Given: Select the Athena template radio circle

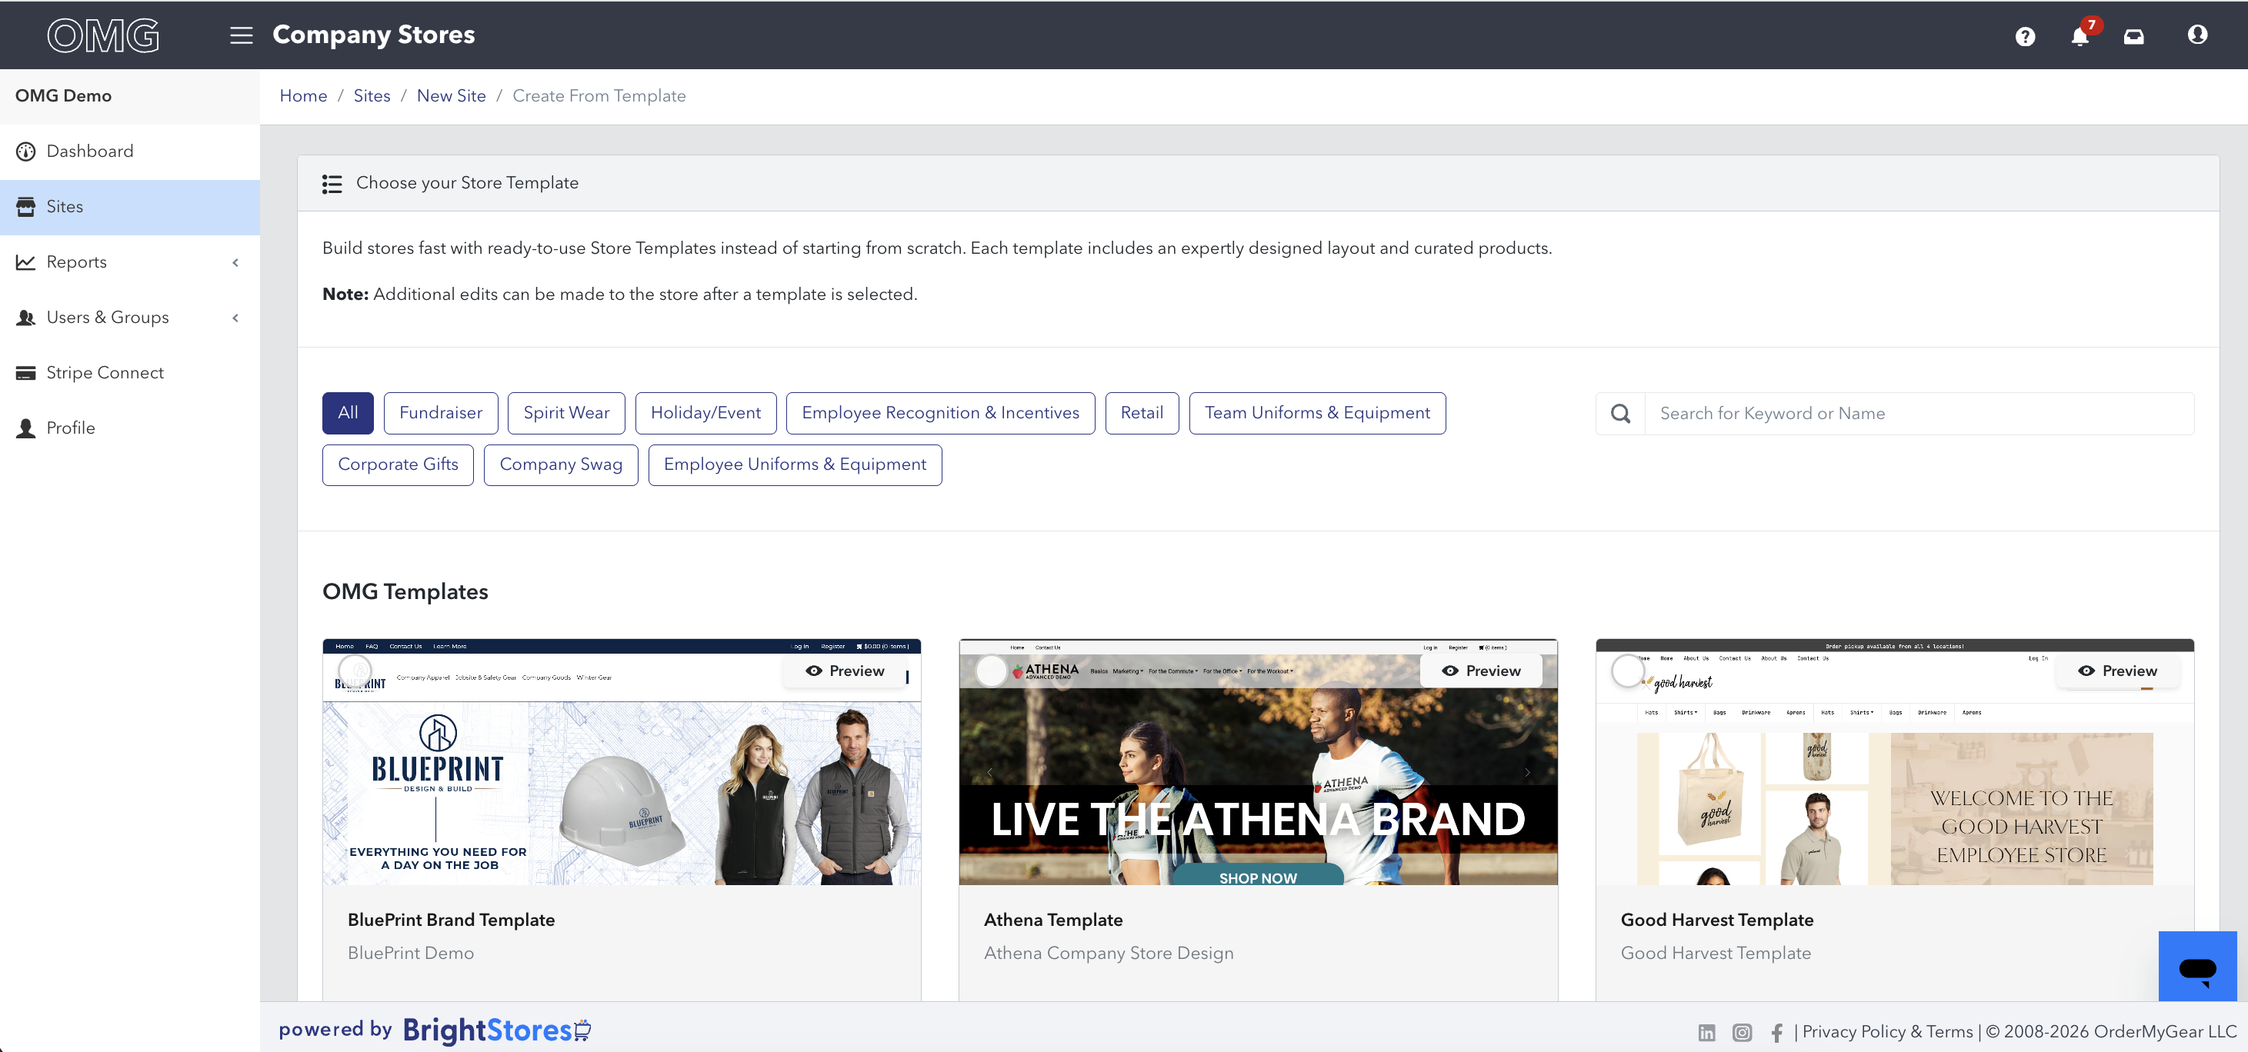Looking at the screenshot, I should [992, 671].
